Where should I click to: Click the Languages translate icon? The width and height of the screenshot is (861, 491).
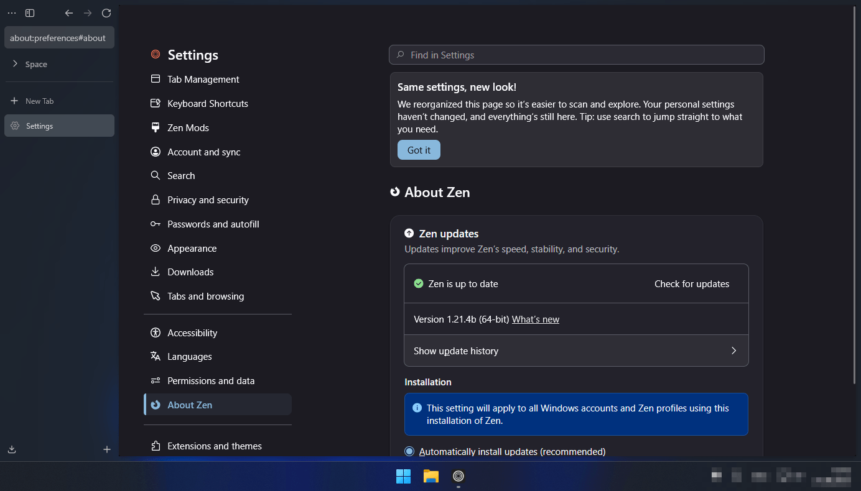pyautogui.click(x=156, y=356)
